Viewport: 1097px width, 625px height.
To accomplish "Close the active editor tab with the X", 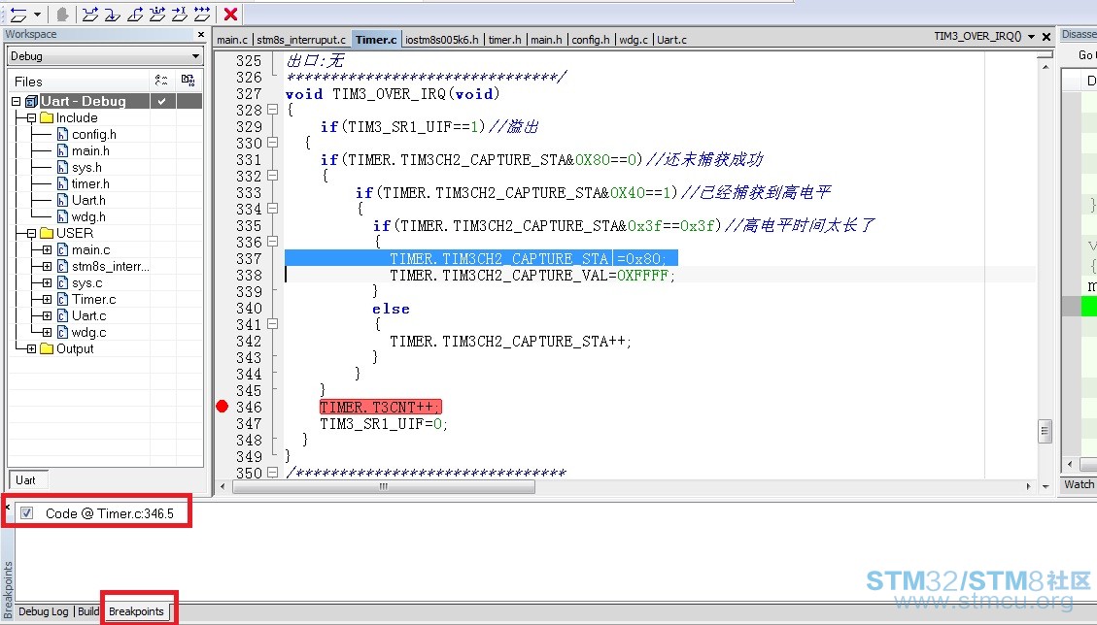I will tap(1046, 36).
